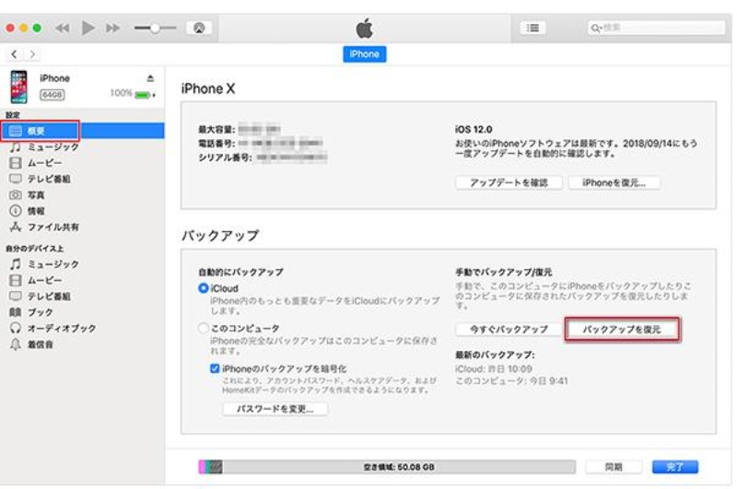Select the このコンピュータ backup radio button
Image resolution: width=737 pixels, height=489 pixels.
click(203, 328)
